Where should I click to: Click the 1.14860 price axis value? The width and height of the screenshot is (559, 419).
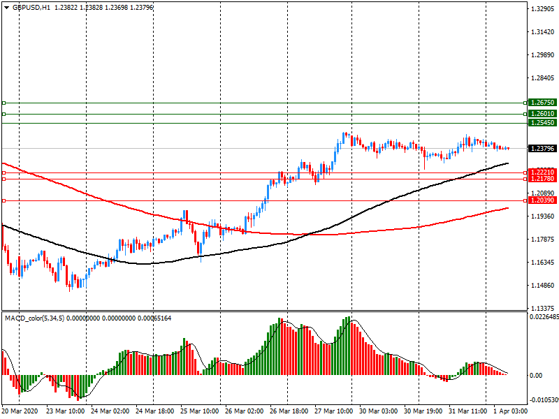[x=543, y=286]
